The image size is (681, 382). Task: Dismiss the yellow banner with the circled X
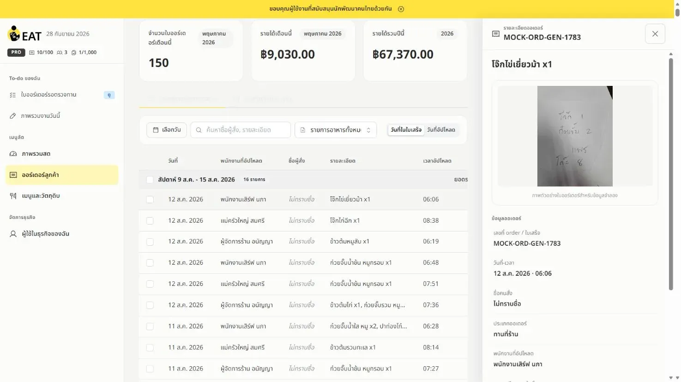[401, 9]
